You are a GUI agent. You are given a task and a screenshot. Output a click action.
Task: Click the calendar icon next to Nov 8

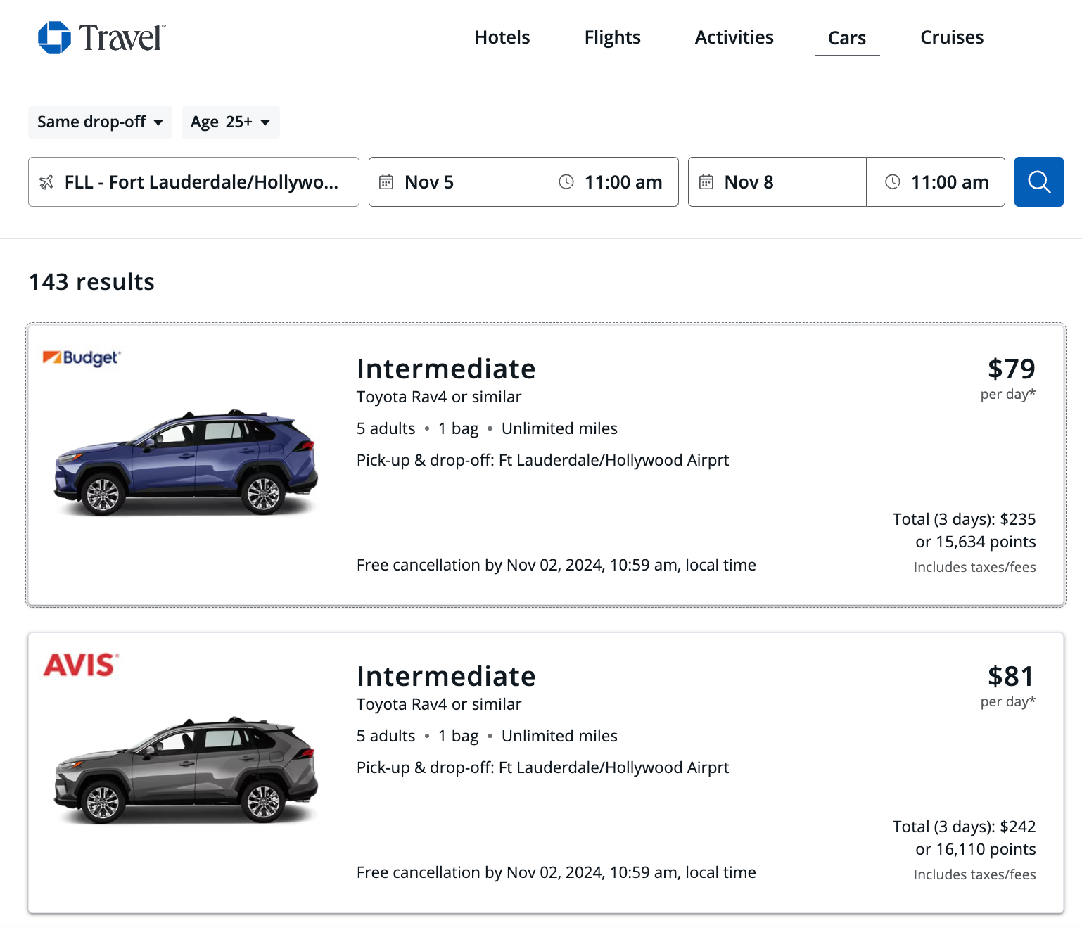tap(706, 181)
